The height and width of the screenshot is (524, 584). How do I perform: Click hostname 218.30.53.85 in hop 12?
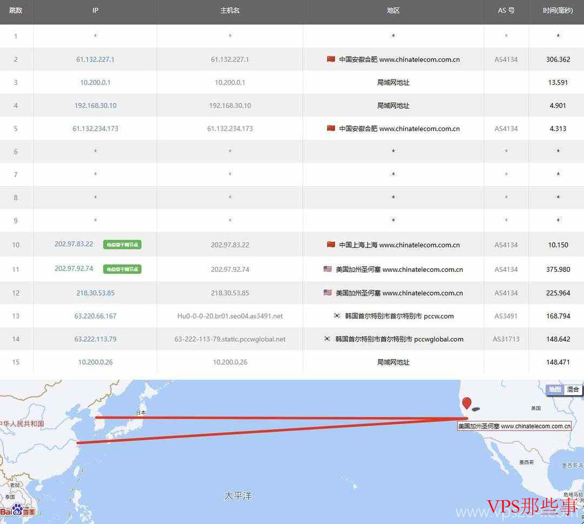coord(230,293)
